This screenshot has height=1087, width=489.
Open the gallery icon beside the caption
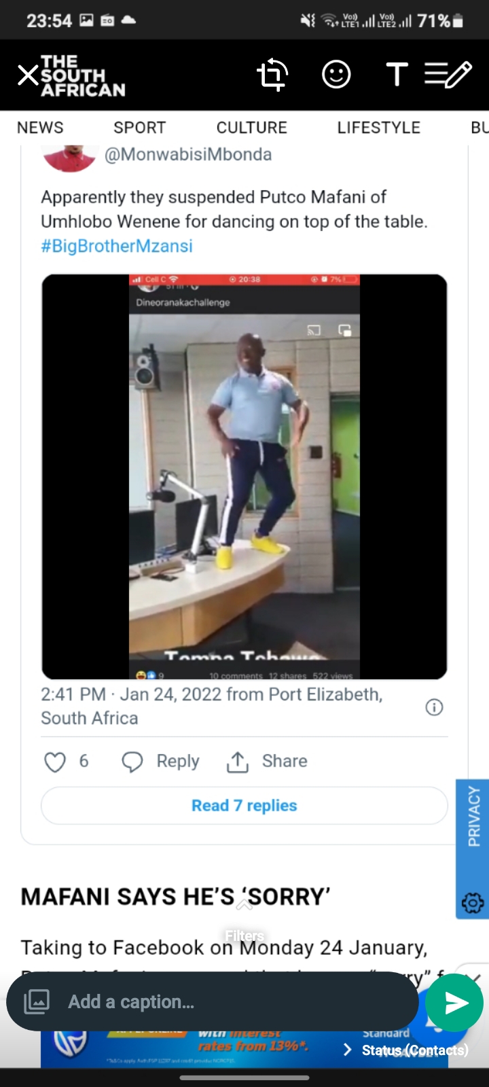tap(37, 1001)
